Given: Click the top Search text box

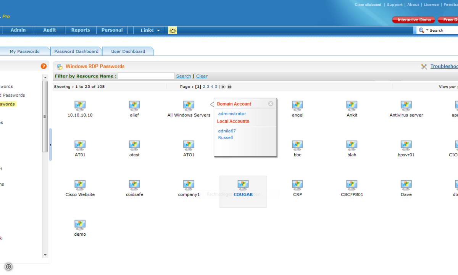Looking at the screenshot, I should [443, 30].
